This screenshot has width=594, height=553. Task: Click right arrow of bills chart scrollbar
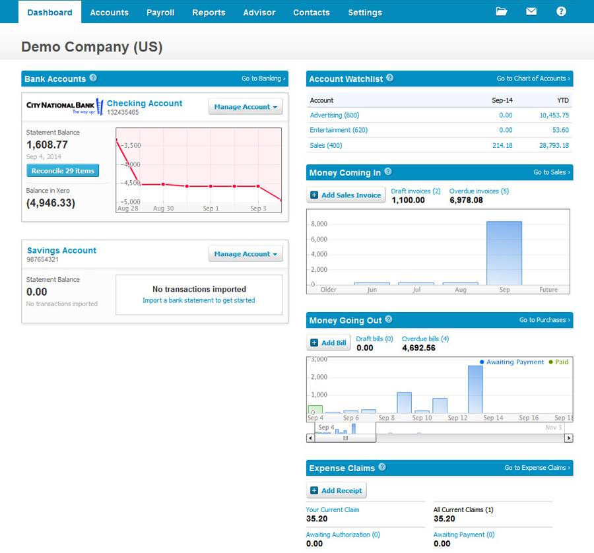pyautogui.click(x=569, y=438)
